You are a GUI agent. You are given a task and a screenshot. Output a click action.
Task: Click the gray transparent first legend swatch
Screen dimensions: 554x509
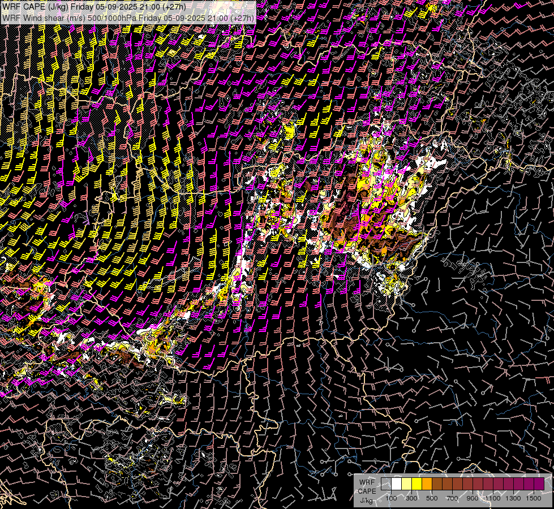coord(386,484)
